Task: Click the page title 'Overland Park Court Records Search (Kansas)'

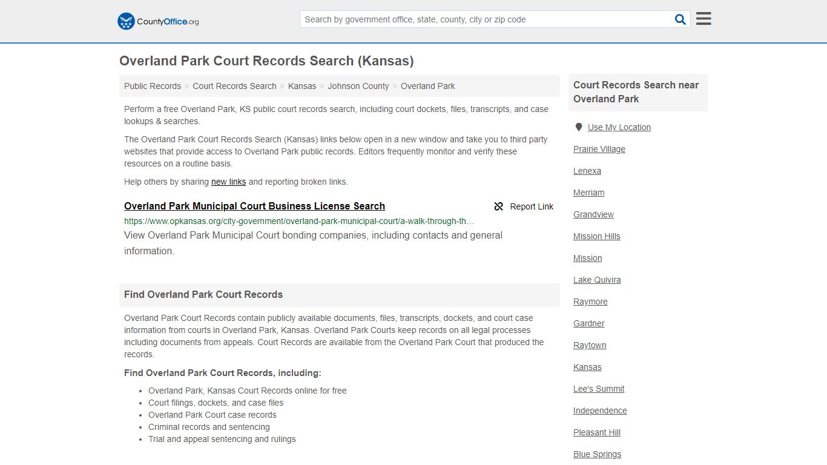Action: point(266,61)
